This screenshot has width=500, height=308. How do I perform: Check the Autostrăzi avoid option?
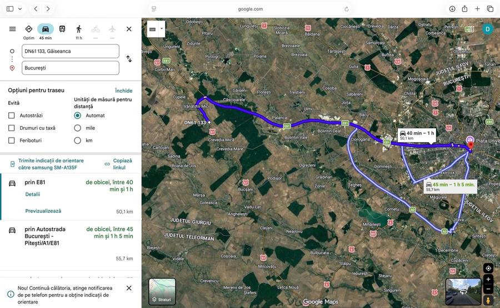[x=12, y=115]
